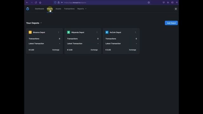Click € 0.00 balance on Binance card
203x114 pixels.
click(31, 50)
